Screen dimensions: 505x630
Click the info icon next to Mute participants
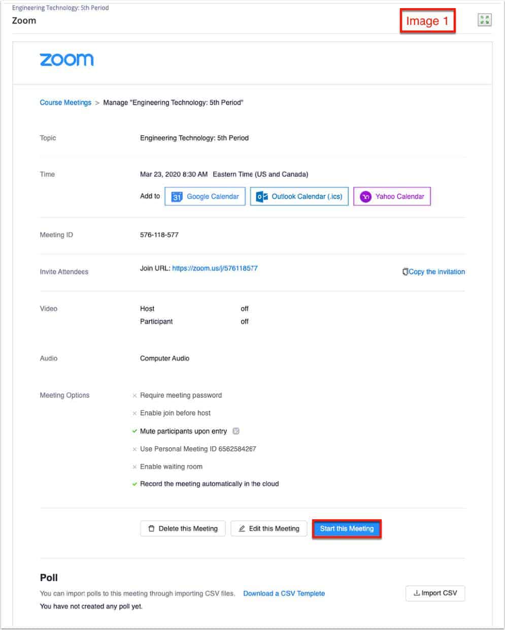[x=235, y=431]
